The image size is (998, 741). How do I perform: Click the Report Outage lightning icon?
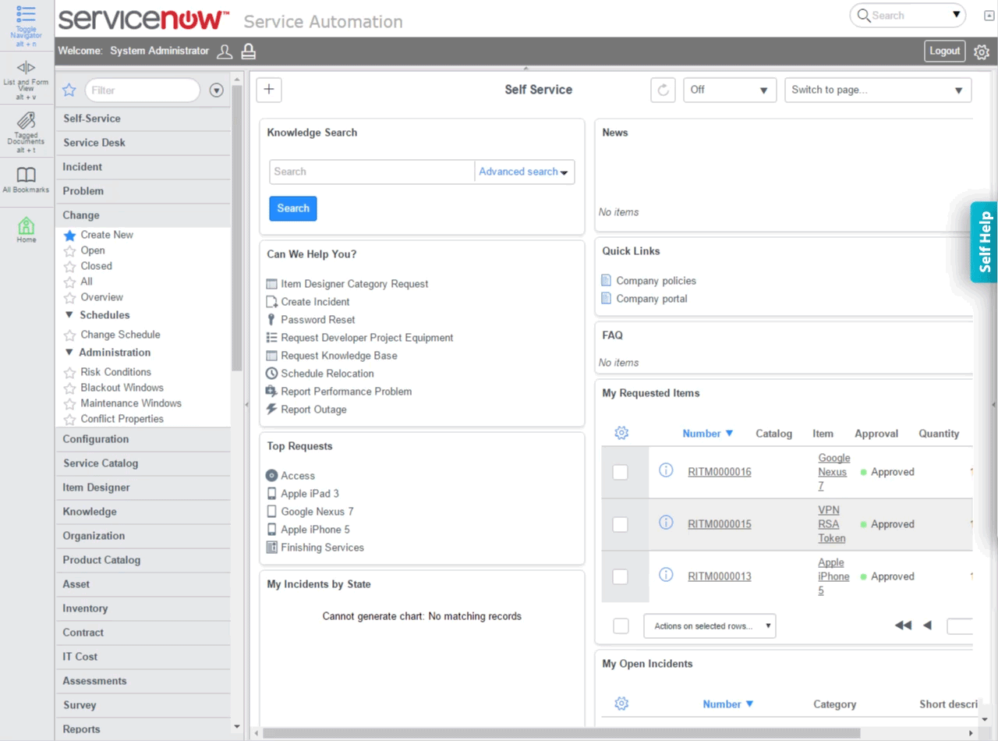pyautogui.click(x=271, y=409)
